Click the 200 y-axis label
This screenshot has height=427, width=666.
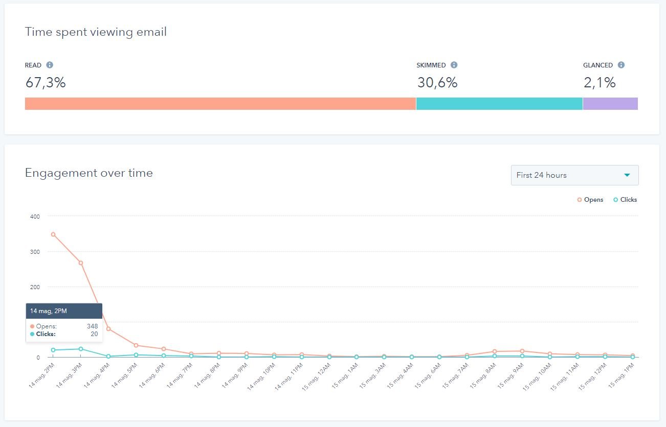pyautogui.click(x=35, y=287)
